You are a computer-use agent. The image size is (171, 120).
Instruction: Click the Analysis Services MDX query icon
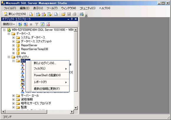(x=38, y=14)
